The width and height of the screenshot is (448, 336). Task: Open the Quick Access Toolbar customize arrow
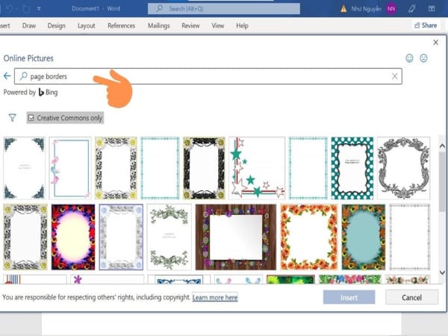click(x=39, y=9)
